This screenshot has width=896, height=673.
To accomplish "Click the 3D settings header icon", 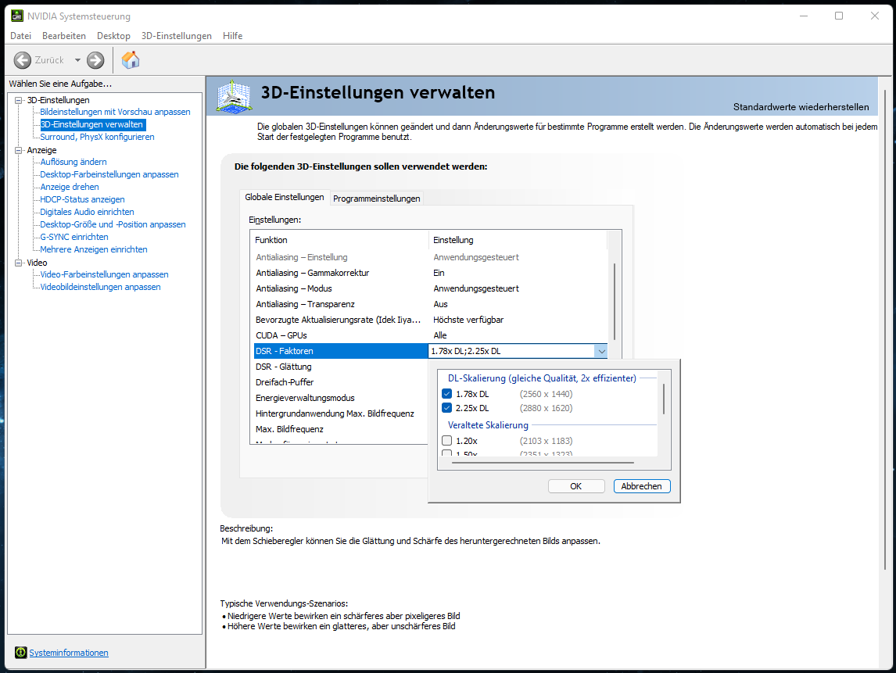I will pyautogui.click(x=235, y=96).
